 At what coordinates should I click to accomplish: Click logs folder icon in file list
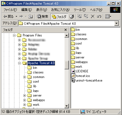(x=73, y=53)
